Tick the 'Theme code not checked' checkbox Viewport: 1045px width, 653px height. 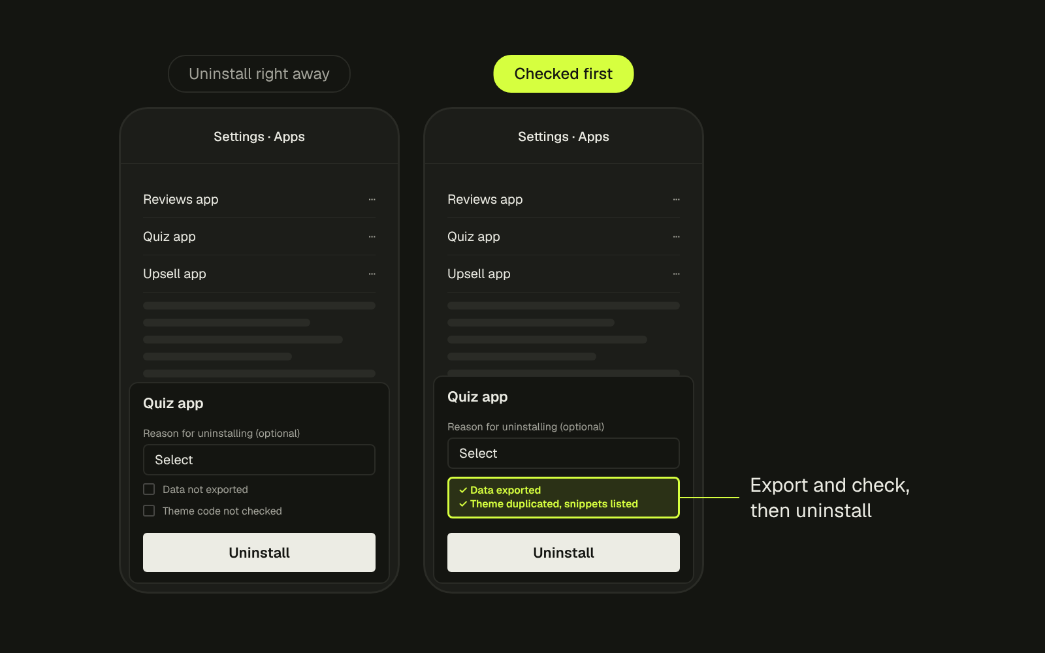(149, 511)
